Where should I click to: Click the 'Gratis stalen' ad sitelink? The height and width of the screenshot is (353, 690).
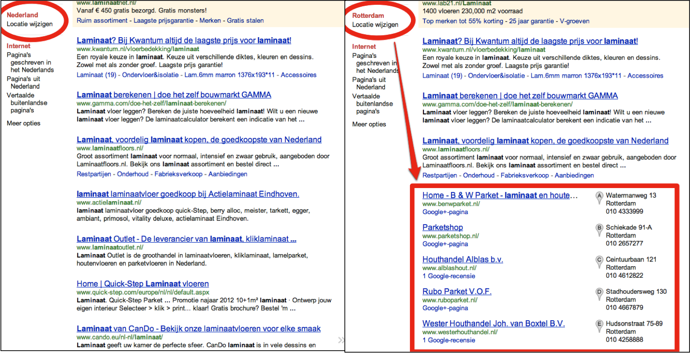[245, 21]
